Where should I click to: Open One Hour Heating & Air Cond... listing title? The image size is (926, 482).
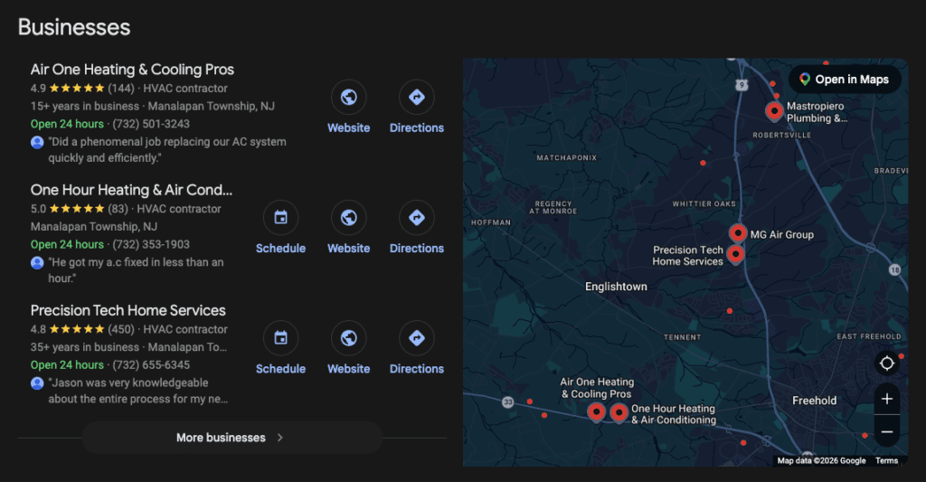(132, 190)
